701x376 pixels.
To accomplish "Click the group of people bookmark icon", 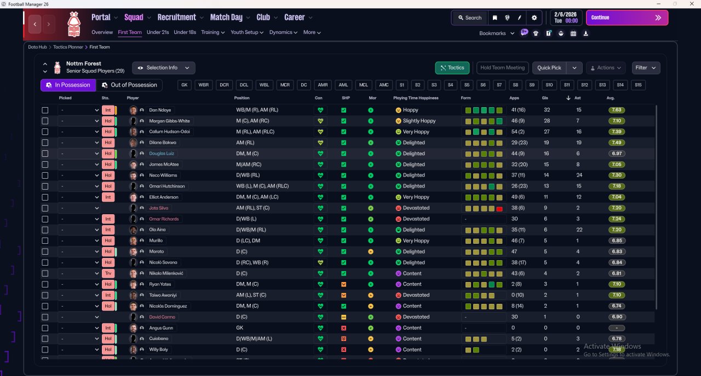I will (561, 33).
